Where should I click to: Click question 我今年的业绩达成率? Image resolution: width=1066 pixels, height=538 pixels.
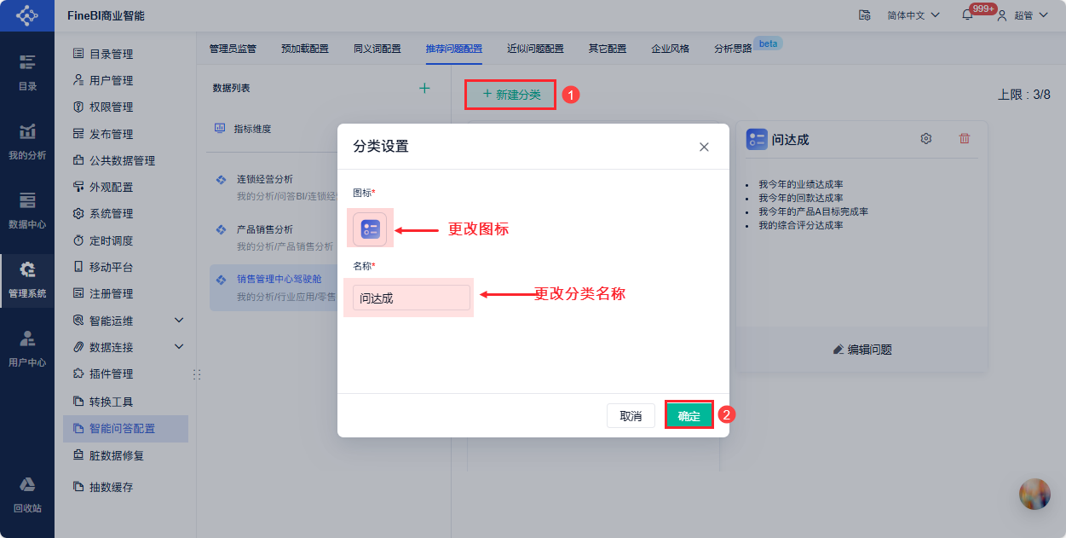pos(801,184)
